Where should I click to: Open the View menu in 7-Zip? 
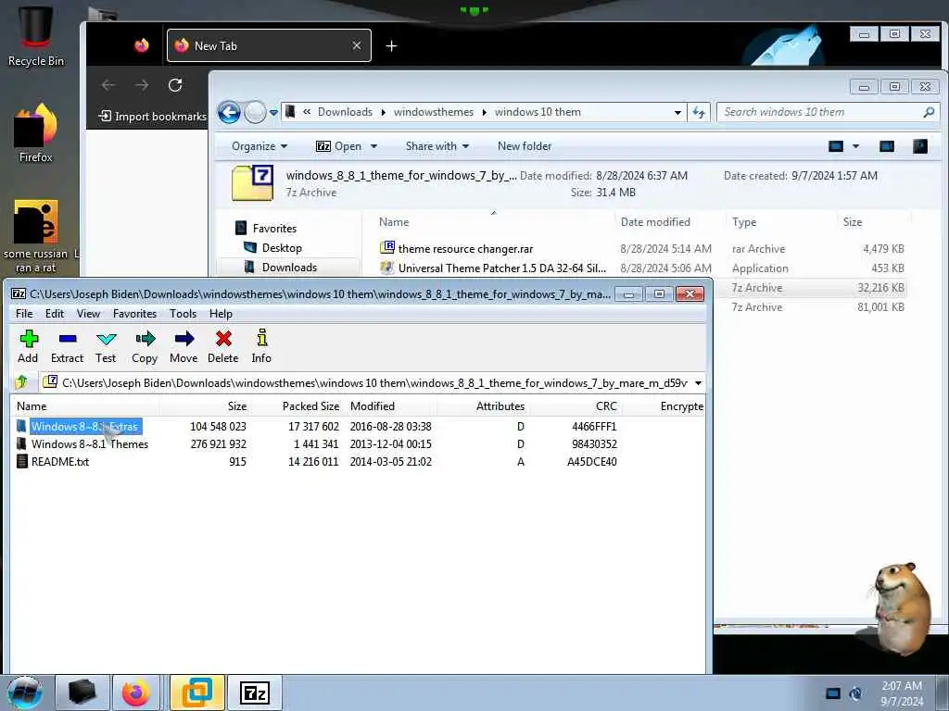(x=88, y=313)
